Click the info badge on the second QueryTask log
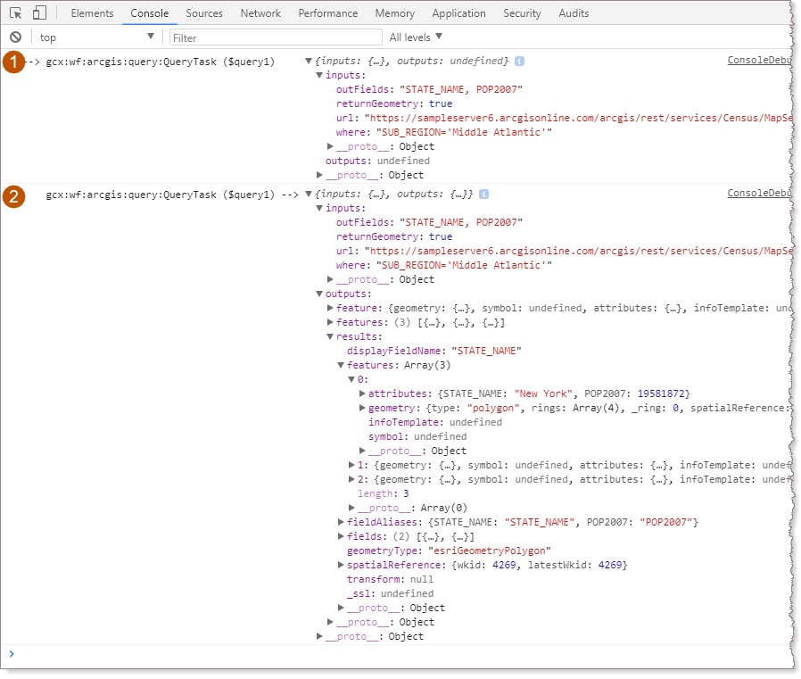This screenshot has width=801, height=679. point(483,194)
